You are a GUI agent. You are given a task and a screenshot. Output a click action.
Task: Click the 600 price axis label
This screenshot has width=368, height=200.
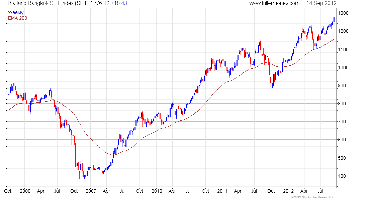342,140
